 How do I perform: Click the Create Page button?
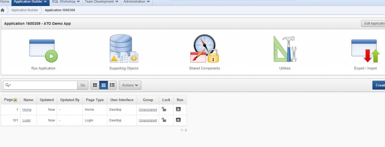(x=379, y=85)
